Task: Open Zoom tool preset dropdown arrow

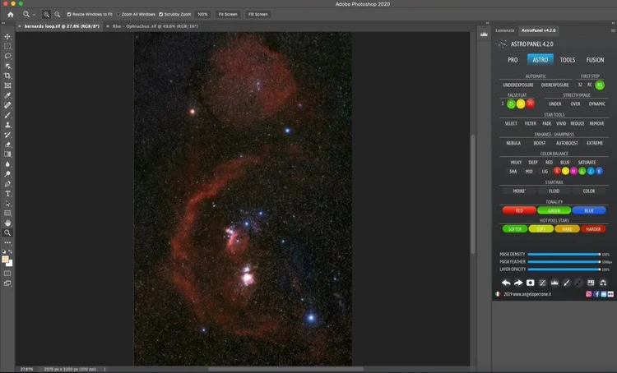Action: coord(35,15)
